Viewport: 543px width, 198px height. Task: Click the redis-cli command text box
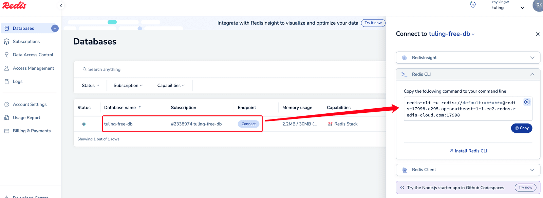click(x=468, y=109)
